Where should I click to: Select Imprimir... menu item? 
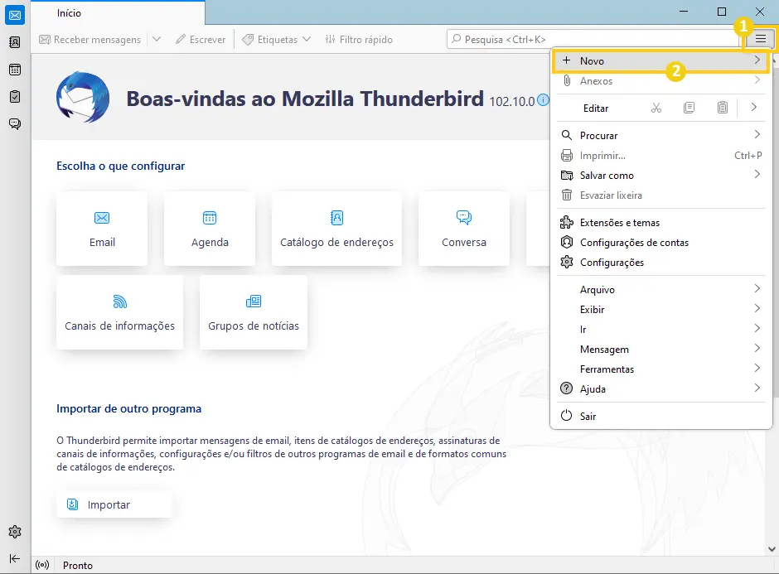point(660,156)
